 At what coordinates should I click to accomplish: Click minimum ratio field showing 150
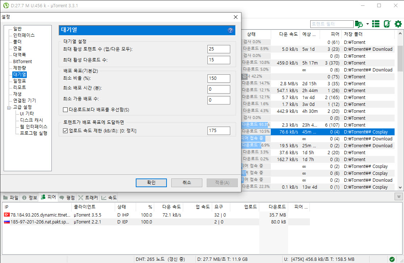click(x=219, y=78)
